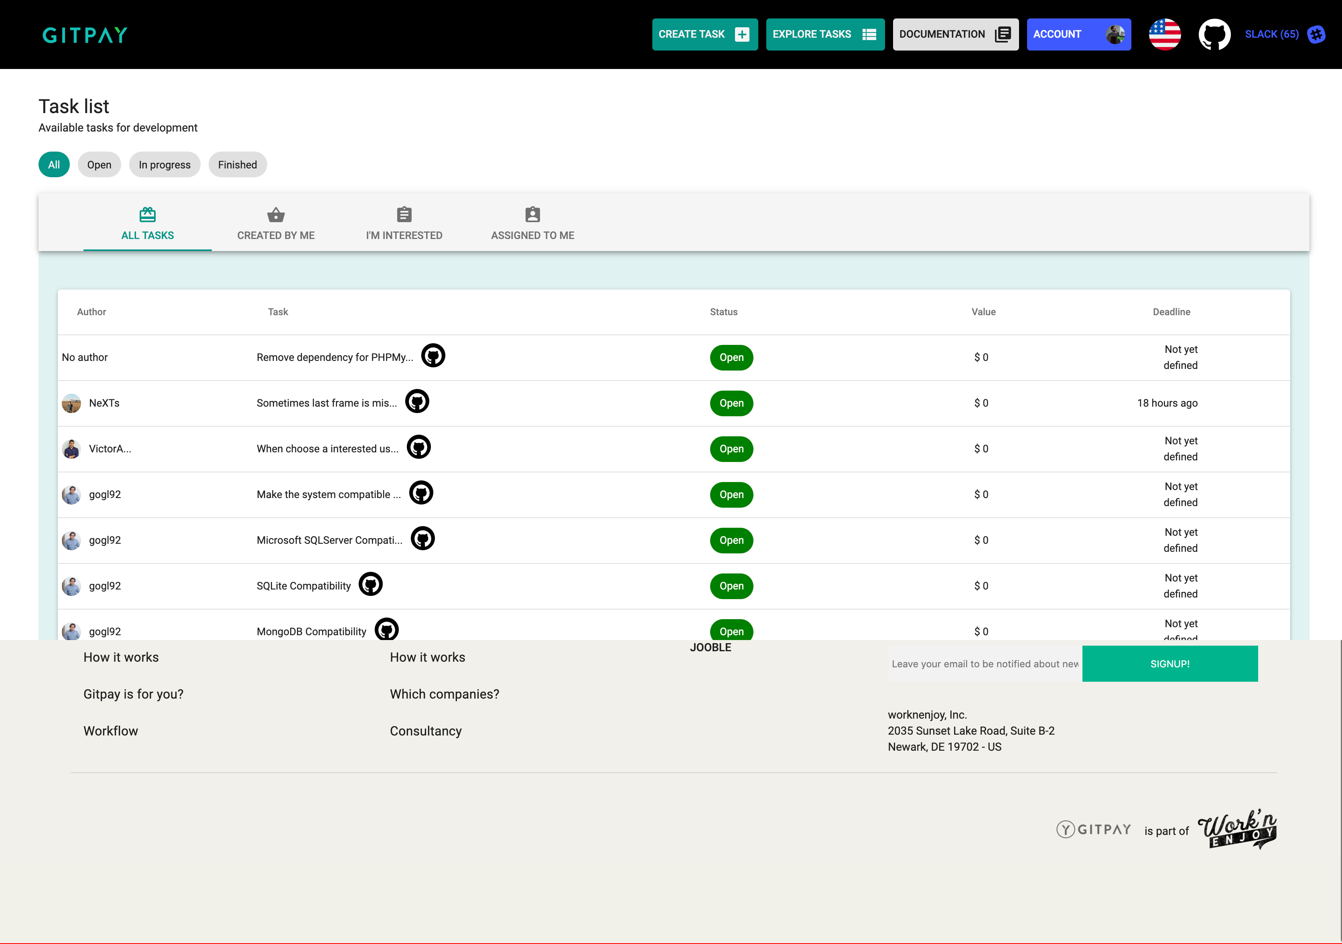1342x944 pixels.
Task: Open task Remove dependency for PHPMy...
Action: (335, 357)
